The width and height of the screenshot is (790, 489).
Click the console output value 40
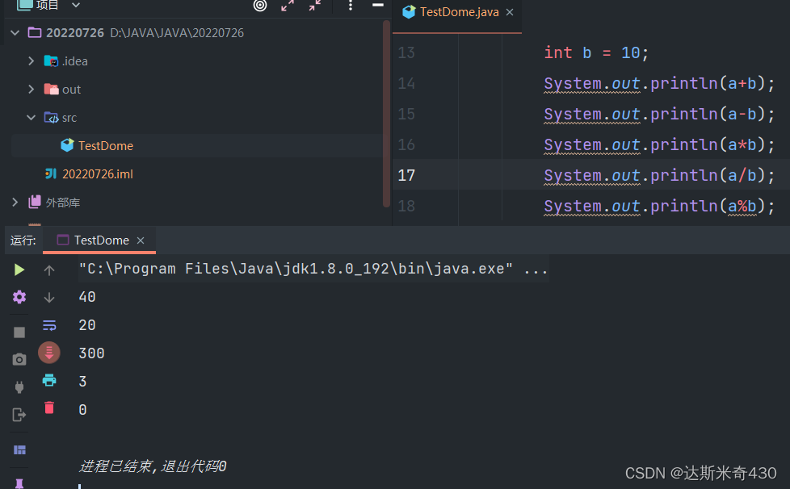[x=87, y=297]
